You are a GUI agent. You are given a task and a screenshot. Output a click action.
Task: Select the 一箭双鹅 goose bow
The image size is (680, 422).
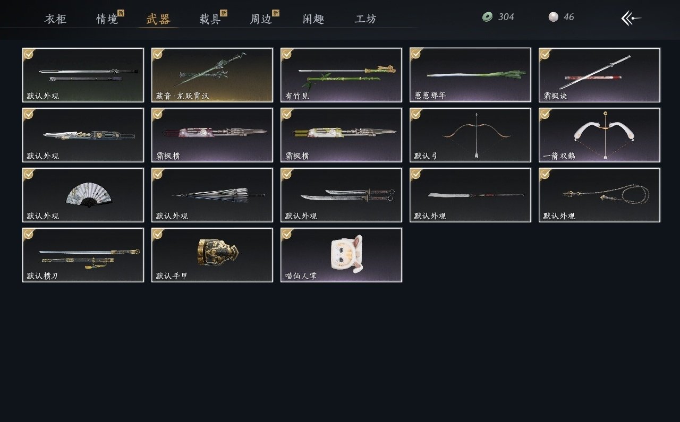point(600,135)
